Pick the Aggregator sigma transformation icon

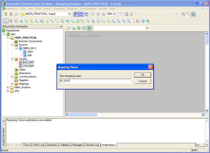(36, 21)
